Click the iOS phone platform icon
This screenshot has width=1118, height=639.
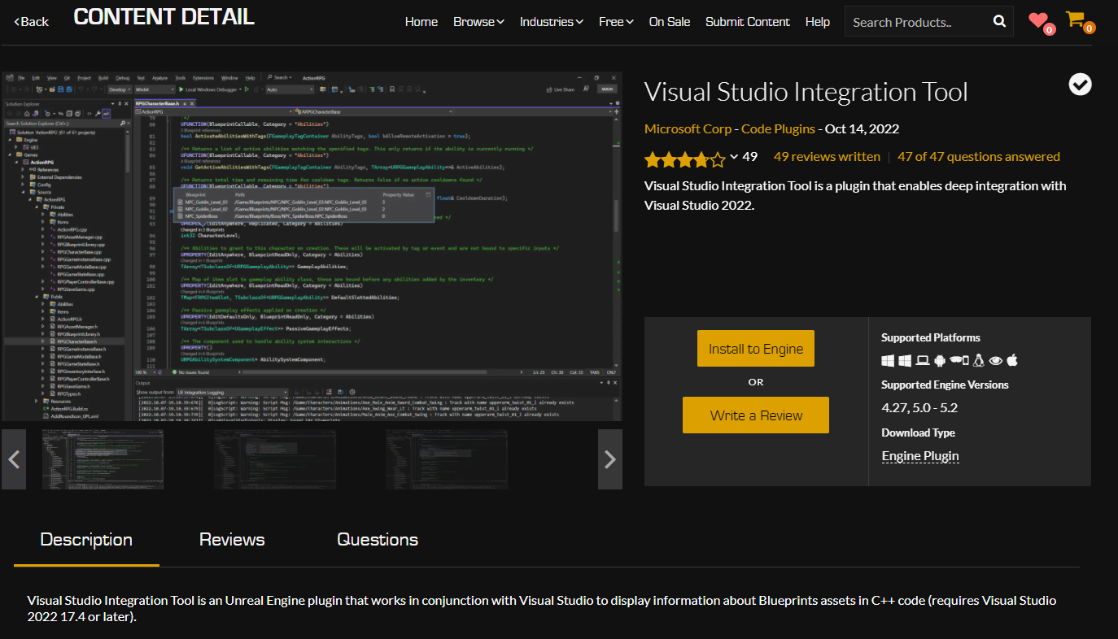(x=965, y=360)
